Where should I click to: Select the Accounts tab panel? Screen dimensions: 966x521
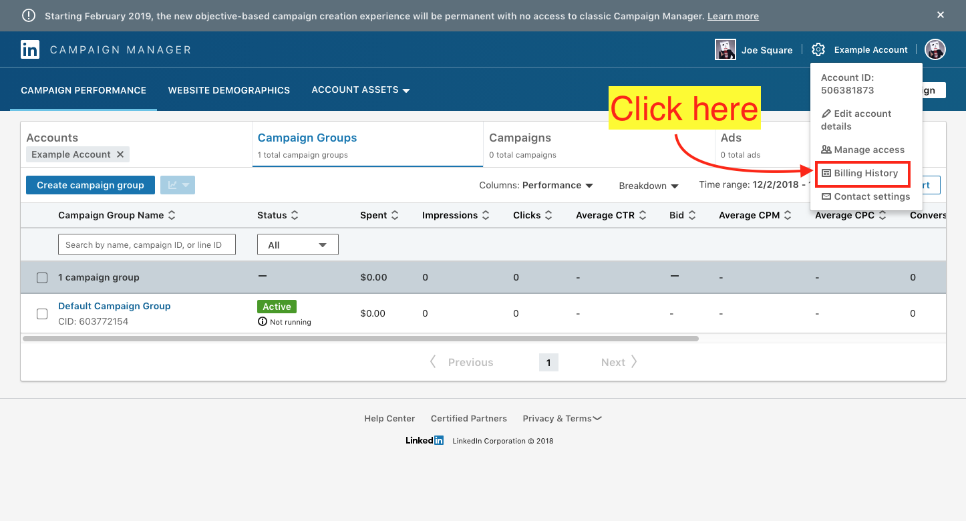pyautogui.click(x=136, y=144)
